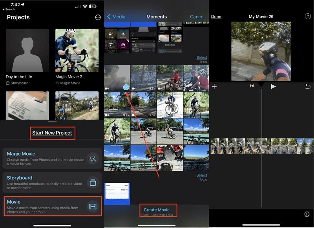Open the Magic Movie 3 project thumbnail
The image size is (314, 228).
point(77,51)
